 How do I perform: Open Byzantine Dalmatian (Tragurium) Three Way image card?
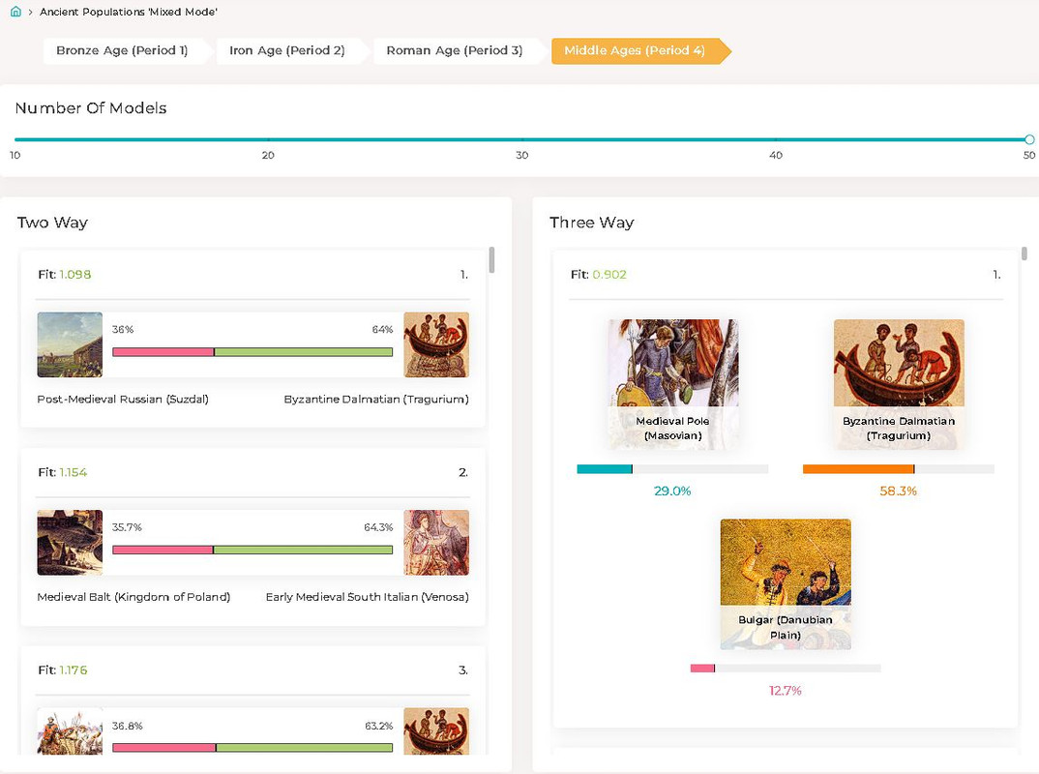899,384
